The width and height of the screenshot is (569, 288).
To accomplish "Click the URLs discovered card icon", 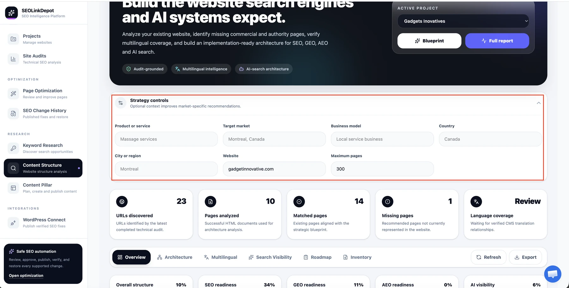I will [x=122, y=202].
